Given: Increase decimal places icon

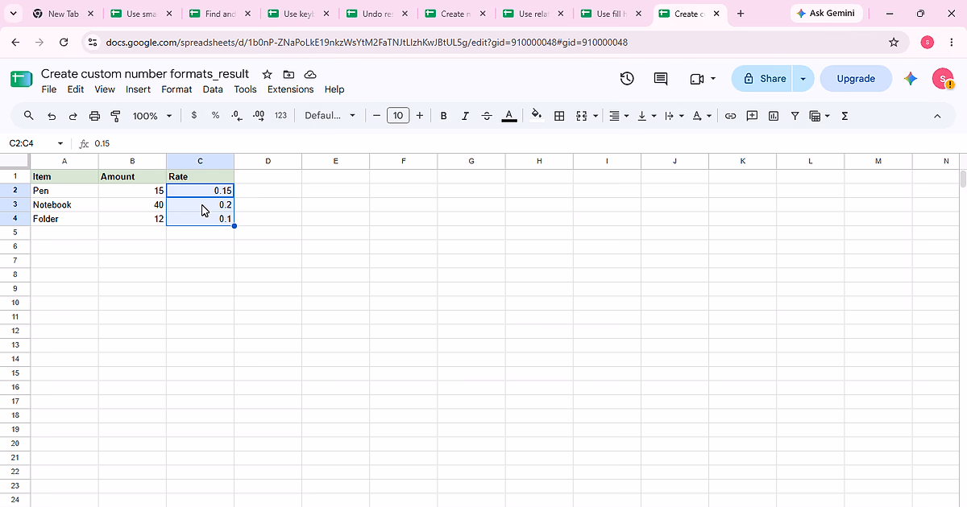Looking at the screenshot, I should coord(259,116).
